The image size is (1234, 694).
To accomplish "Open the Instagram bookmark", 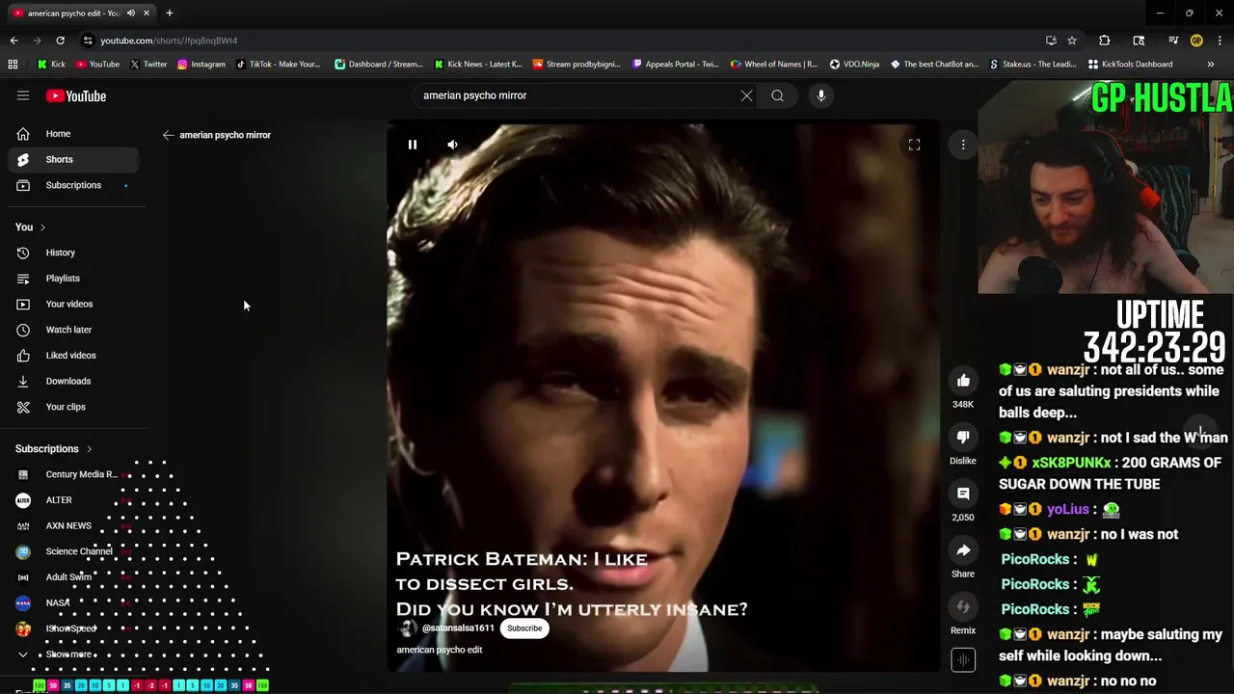I will pyautogui.click(x=201, y=65).
